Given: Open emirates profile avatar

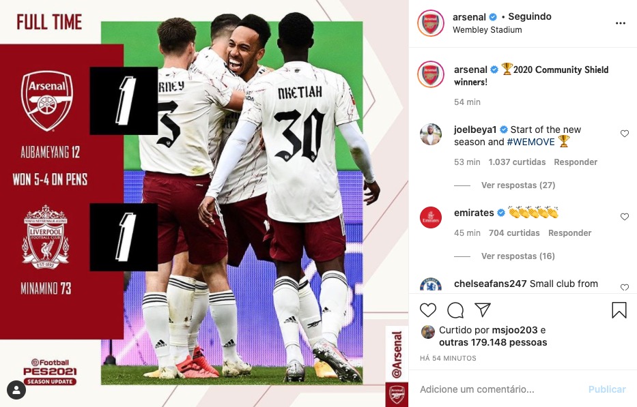Looking at the screenshot, I should (x=431, y=217).
